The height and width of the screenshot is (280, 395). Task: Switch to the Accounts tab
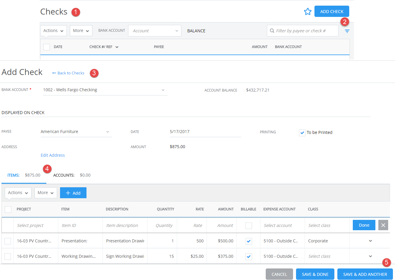pos(64,175)
